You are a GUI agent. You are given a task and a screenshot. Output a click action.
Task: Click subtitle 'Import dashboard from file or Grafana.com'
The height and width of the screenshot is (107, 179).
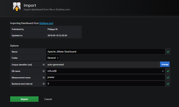47,10
